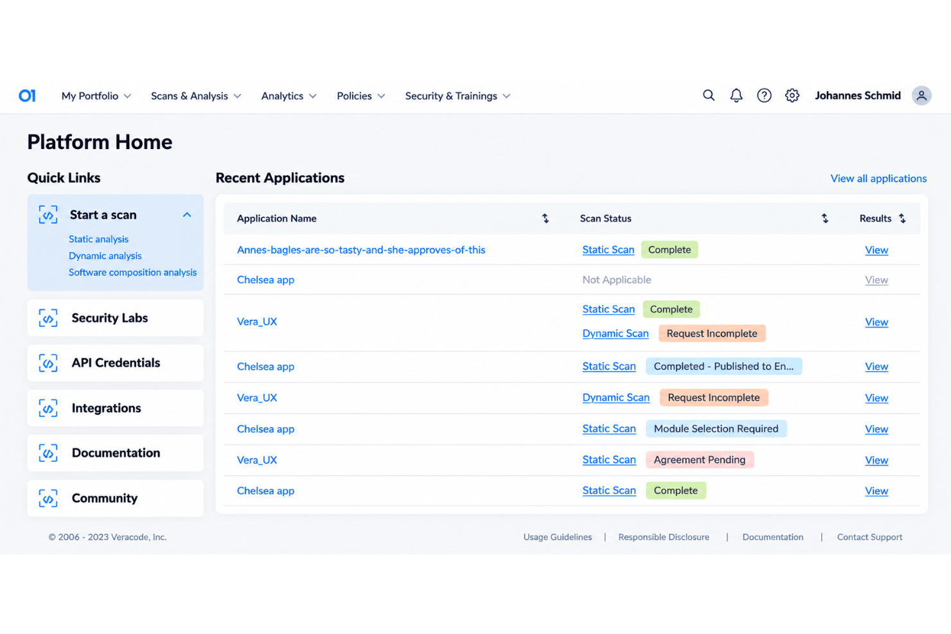Image resolution: width=951 pixels, height=634 pixels.
Task: Open the notifications bell icon
Action: coord(736,96)
